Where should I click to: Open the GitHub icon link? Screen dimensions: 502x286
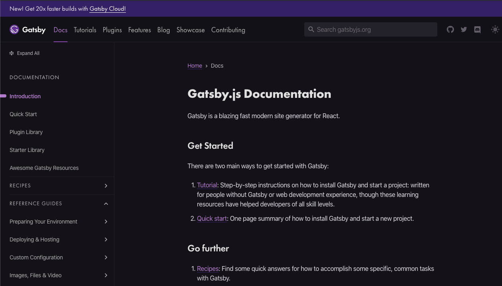(450, 29)
